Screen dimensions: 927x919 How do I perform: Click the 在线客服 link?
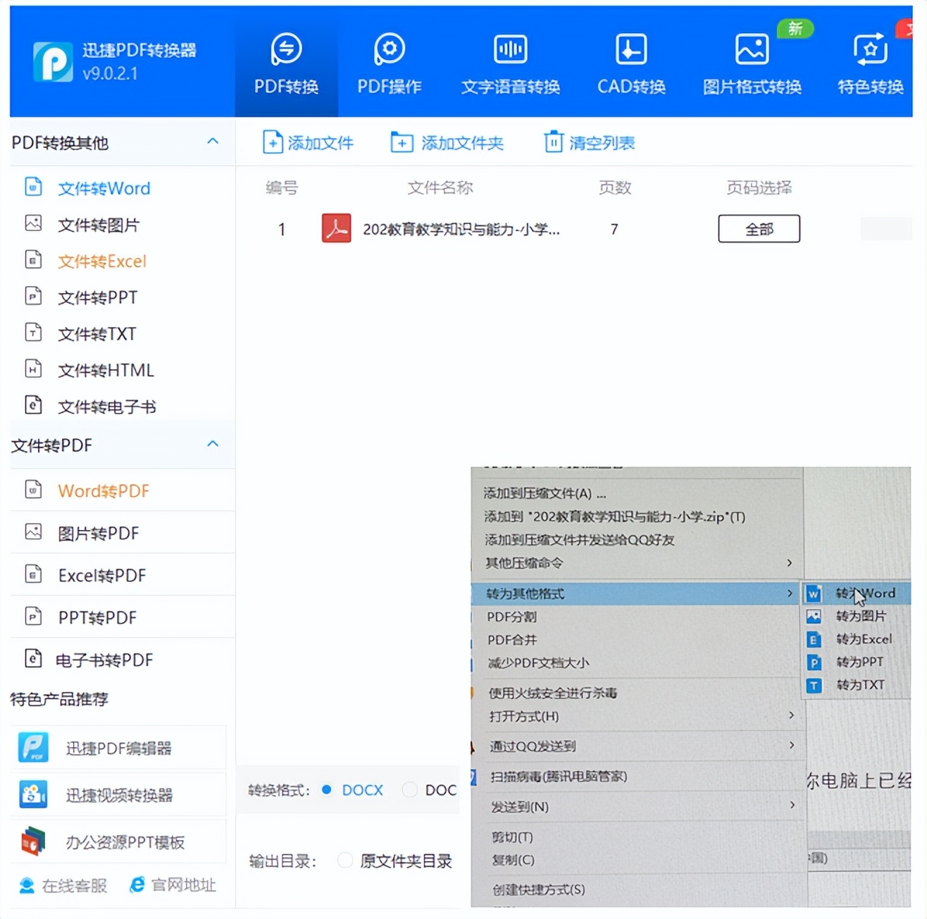(x=63, y=885)
